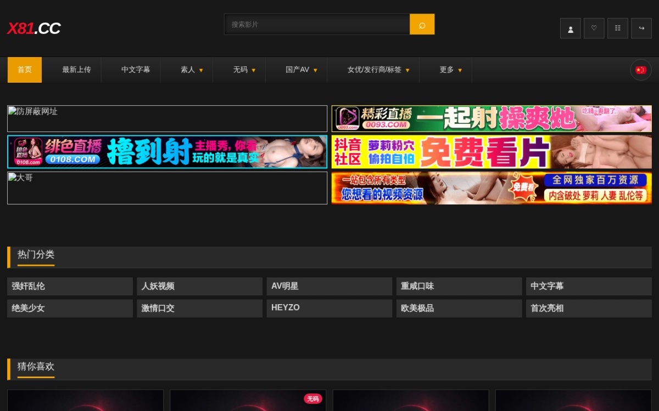
Task: Click the 热门分类 section heading
Action: (36, 255)
